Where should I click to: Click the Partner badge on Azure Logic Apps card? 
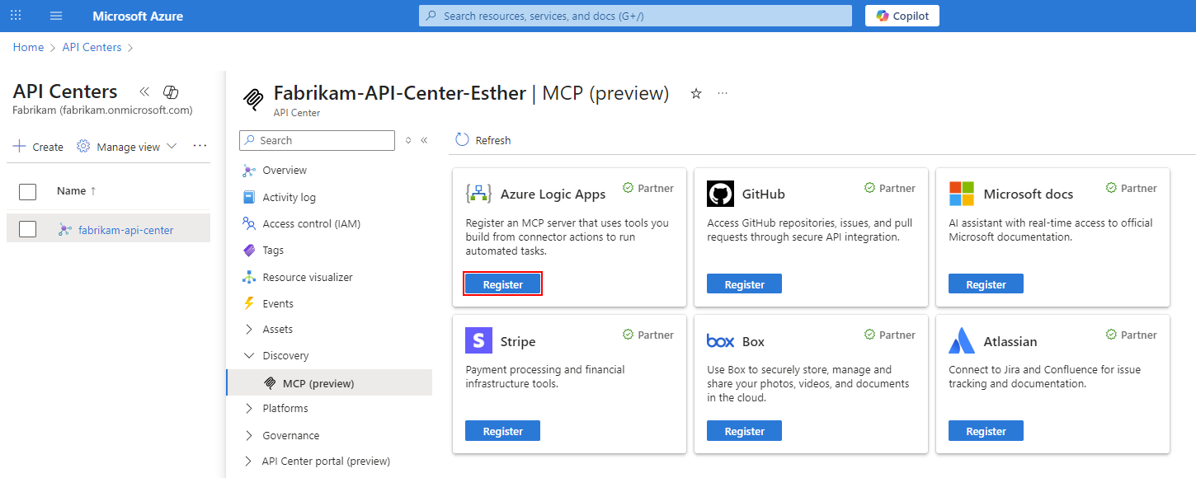pyautogui.click(x=648, y=188)
